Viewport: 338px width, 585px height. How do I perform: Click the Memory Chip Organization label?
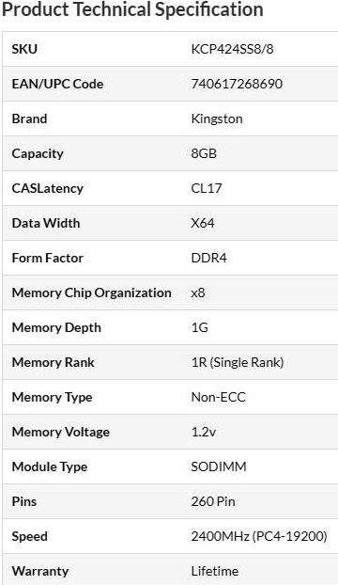click(x=92, y=292)
